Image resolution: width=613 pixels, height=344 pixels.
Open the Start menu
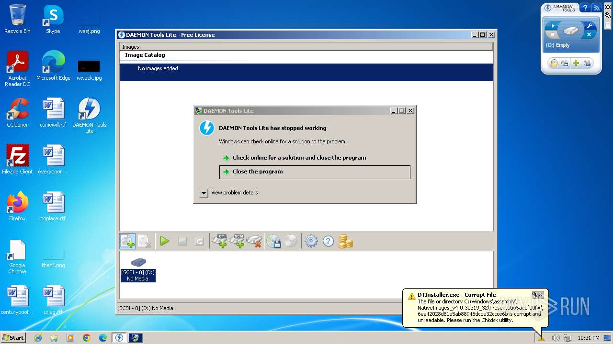[x=13, y=338]
